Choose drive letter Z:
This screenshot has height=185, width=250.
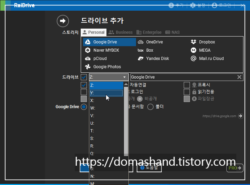pyautogui.click(x=106, y=85)
